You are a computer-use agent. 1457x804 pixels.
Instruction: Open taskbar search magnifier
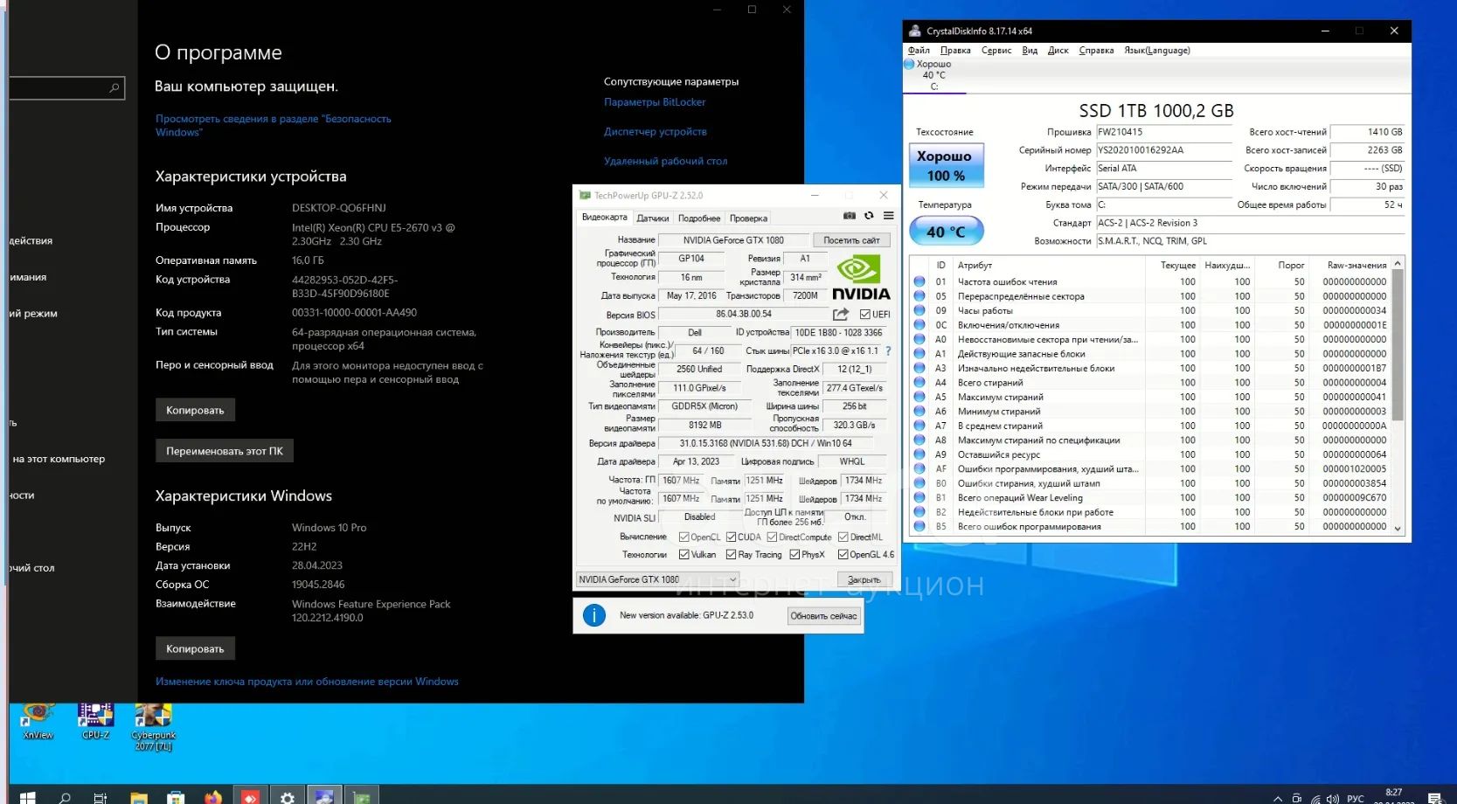pos(65,797)
